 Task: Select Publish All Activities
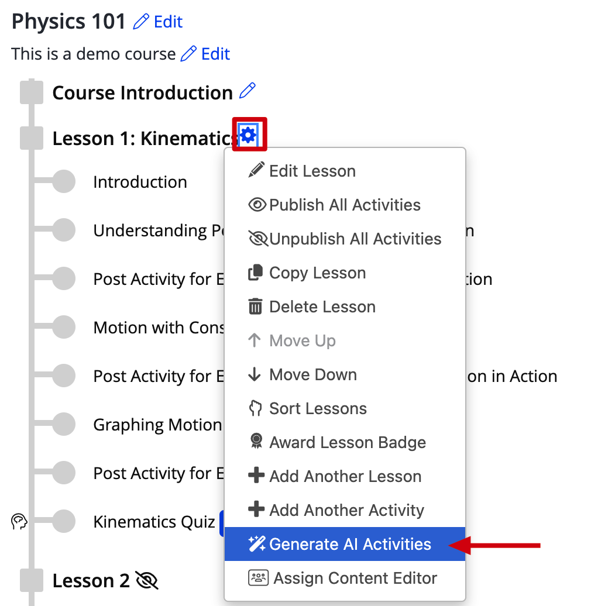(345, 205)
